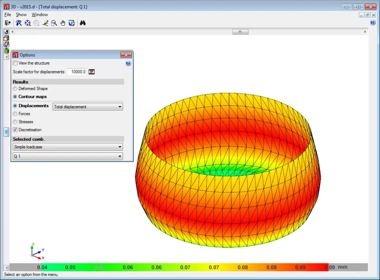Click the animation film icon beside scale factor
Viewport: 380px width, 280px height.
(x=92, y=72)
